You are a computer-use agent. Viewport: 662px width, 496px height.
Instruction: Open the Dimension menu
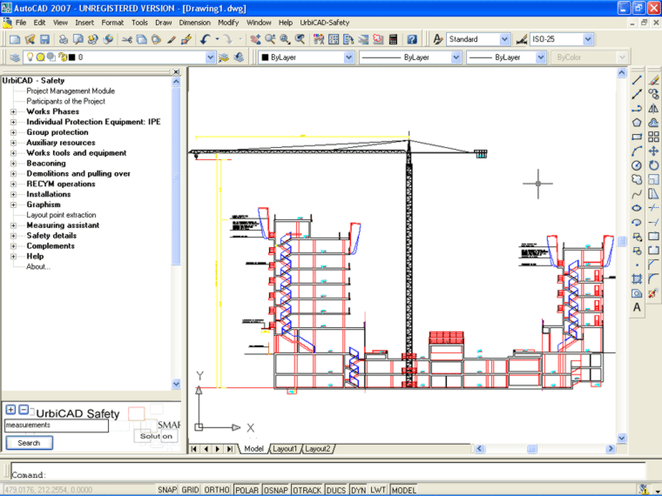(x=194, y=23)
